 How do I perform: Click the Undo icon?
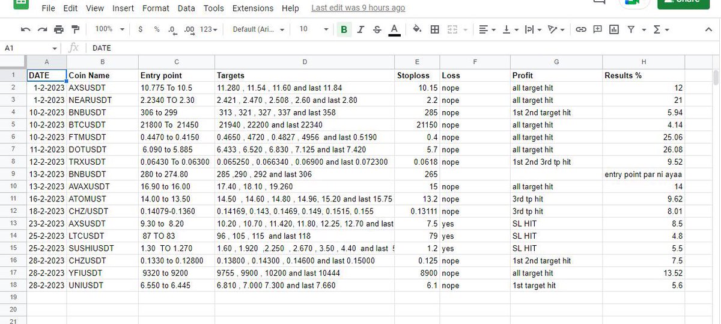[25, 29]
